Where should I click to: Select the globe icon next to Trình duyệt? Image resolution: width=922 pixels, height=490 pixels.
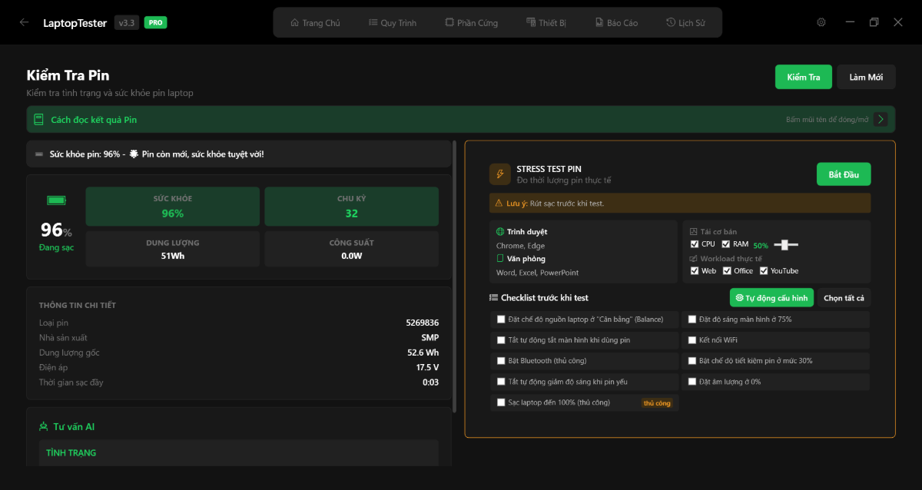click(x=502, y=231)
